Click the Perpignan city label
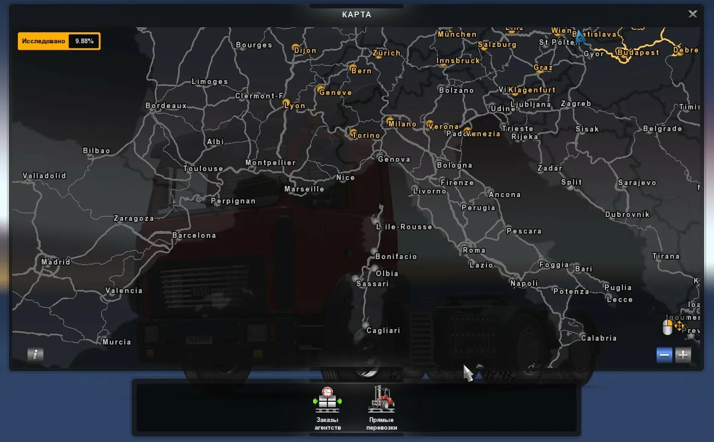 click(x=233, y=201)
